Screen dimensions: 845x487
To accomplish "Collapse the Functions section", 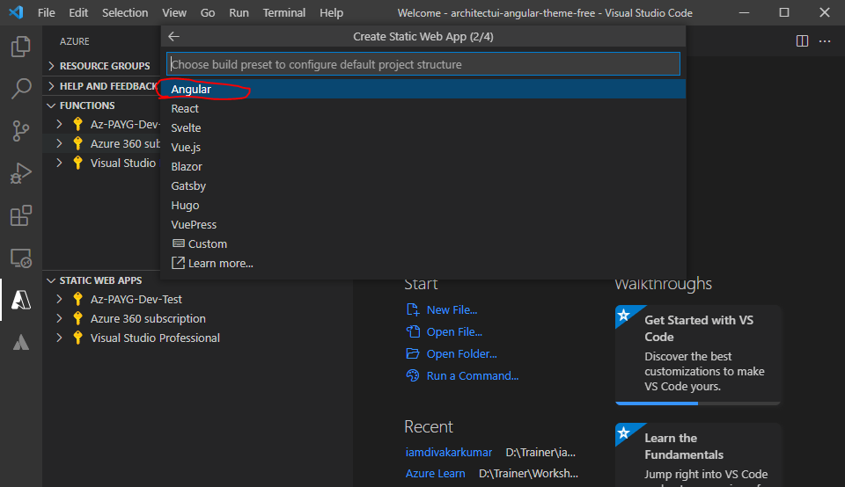I will (51, 105).
